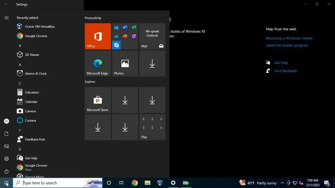Open the Word icon in Office tile group
Image resolution: width=335 pixels, height=188 pixels.
(125, 28)
